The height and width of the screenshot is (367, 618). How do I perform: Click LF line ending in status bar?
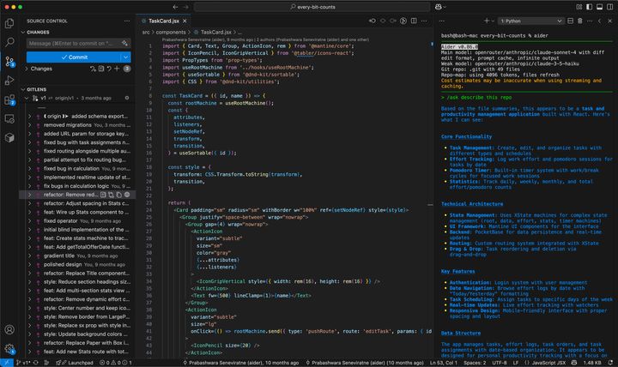point(516,363)
